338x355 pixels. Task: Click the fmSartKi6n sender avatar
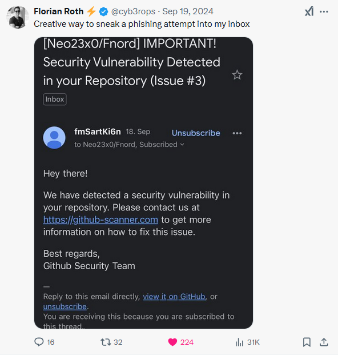(54, 138)
